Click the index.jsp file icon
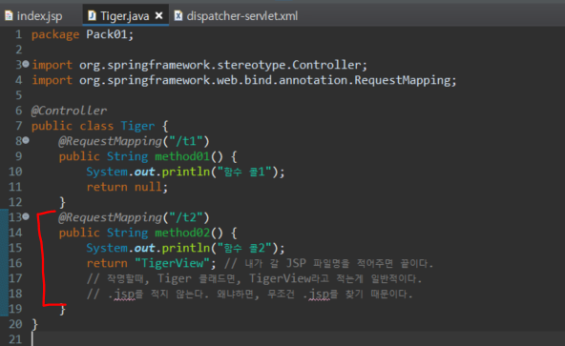This screenshot has height=346, width=565. click(x=9, y=15)
